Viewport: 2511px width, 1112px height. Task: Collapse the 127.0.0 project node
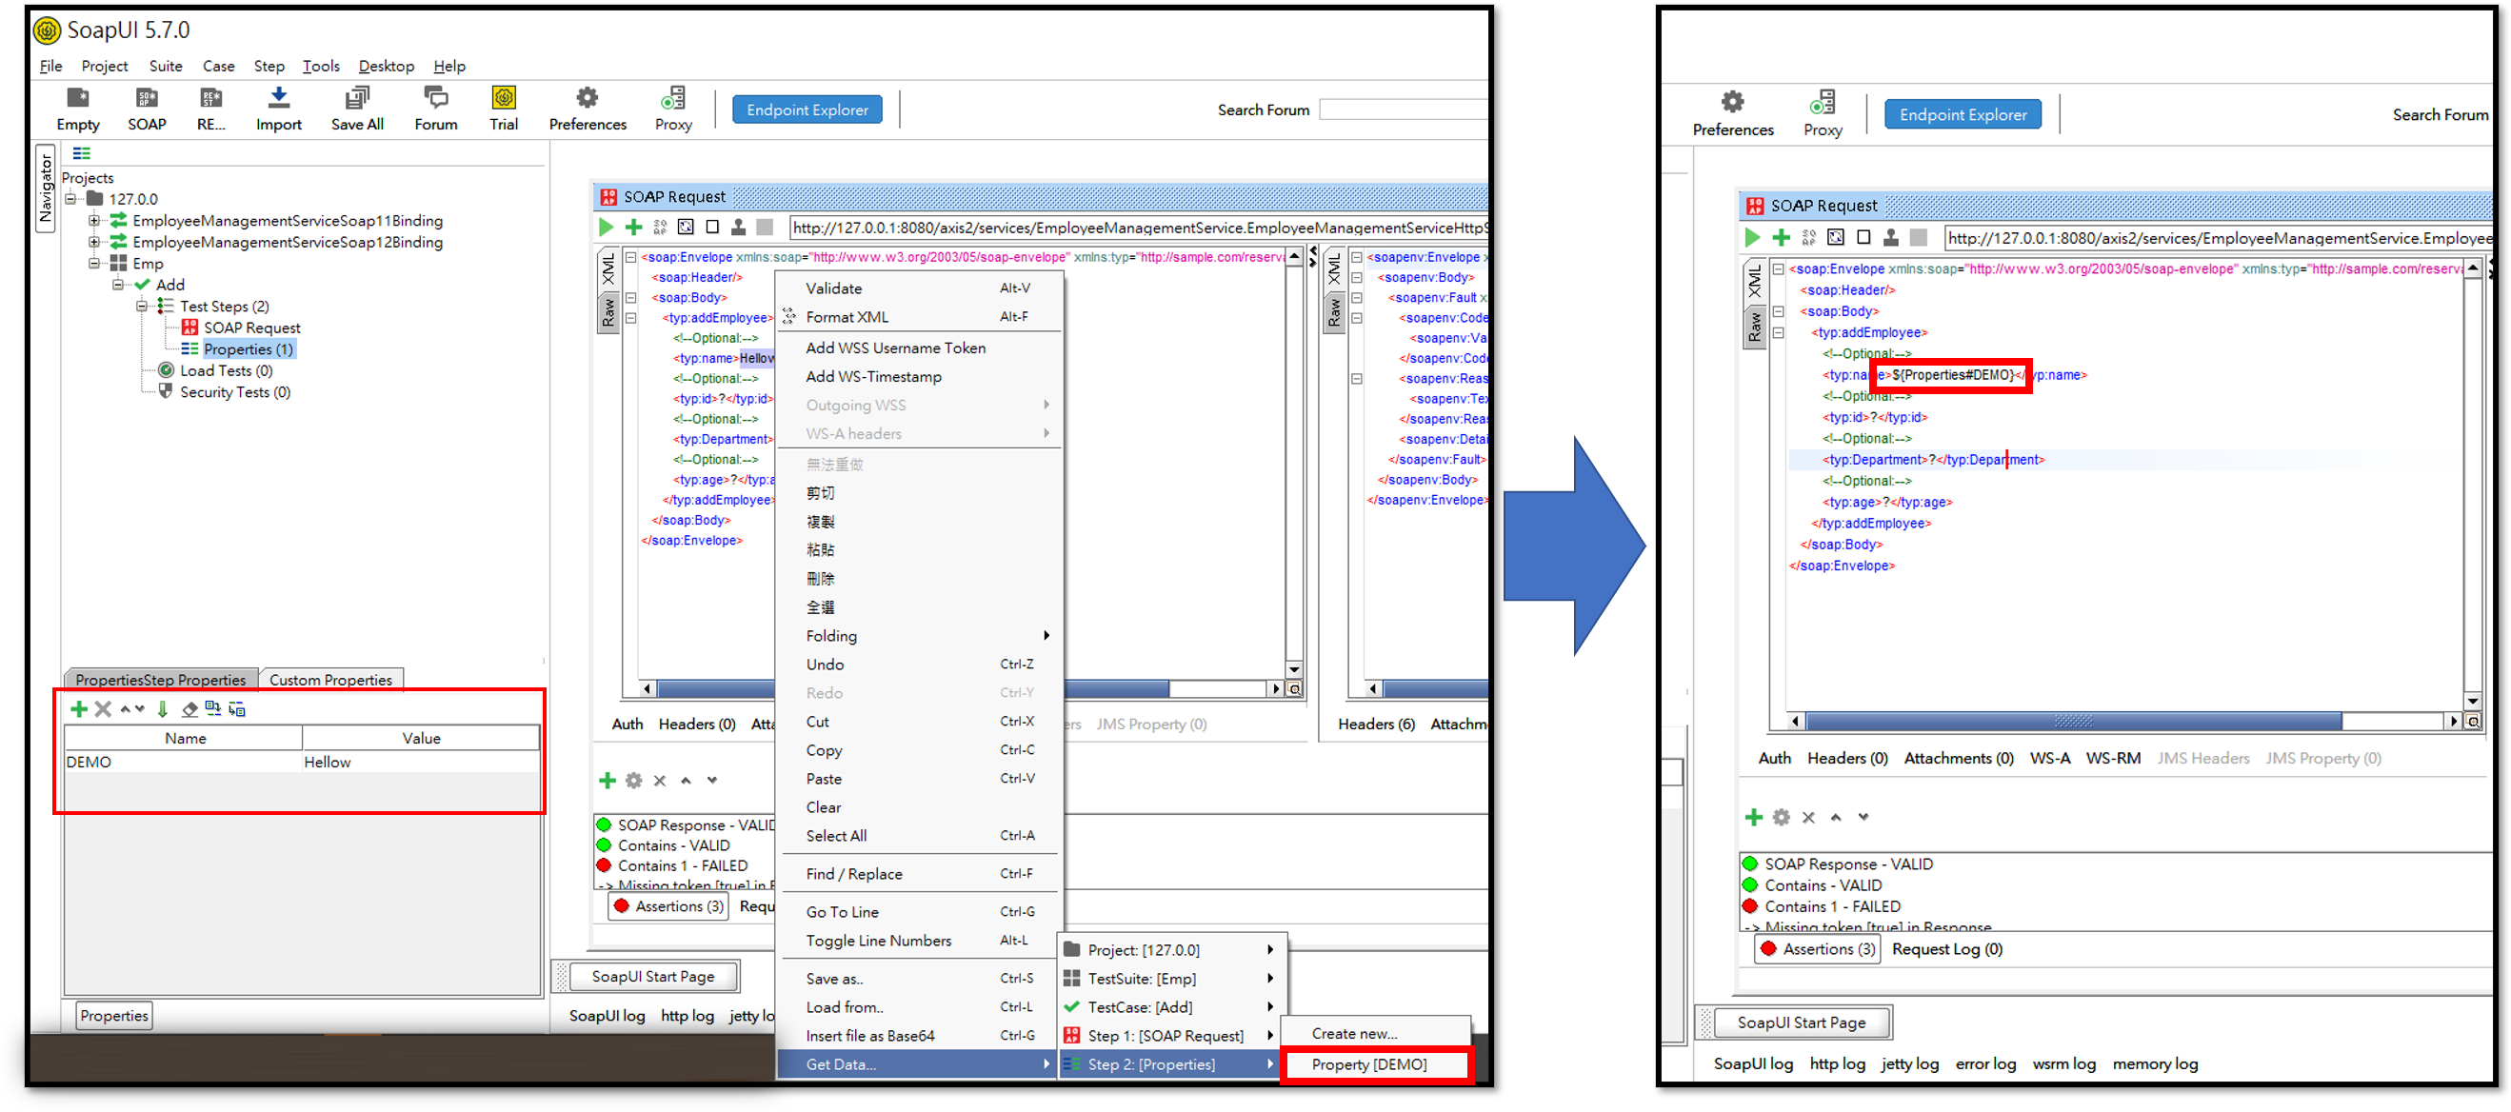pos(71,199)
